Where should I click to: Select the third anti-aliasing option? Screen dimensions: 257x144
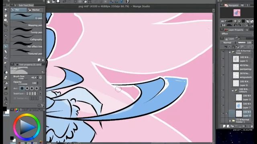pyautogui.click(x=32, y=88)
